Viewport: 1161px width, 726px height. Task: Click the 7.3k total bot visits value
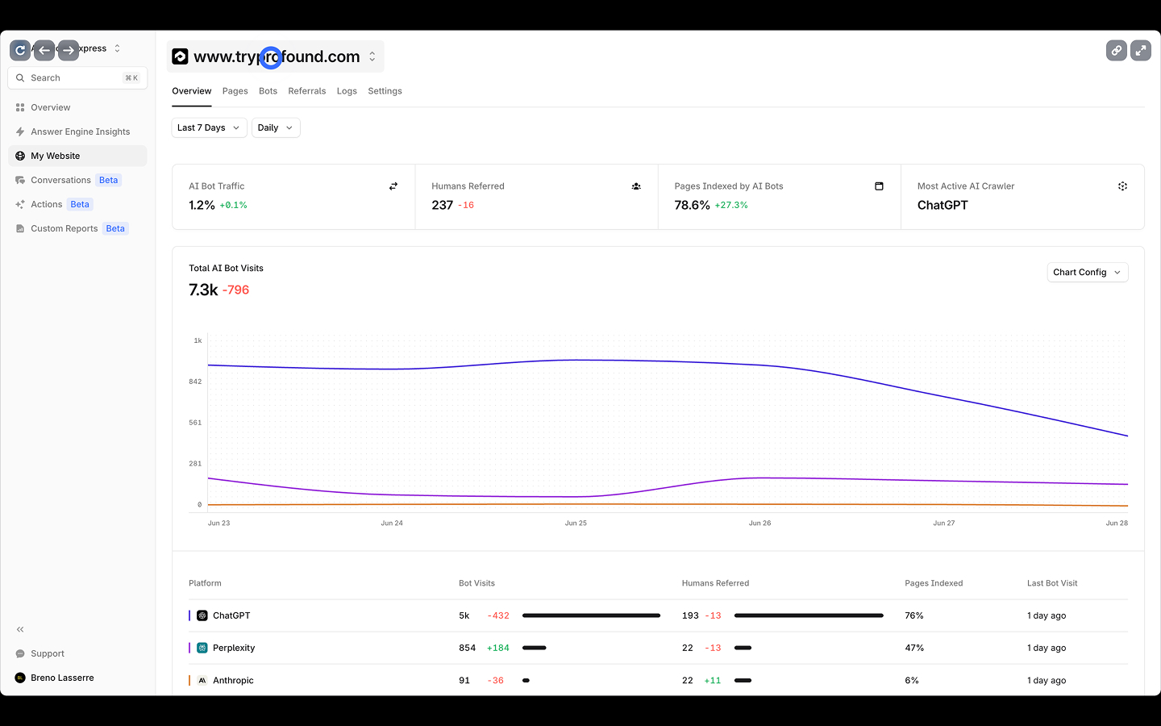[x=203, y=290]
